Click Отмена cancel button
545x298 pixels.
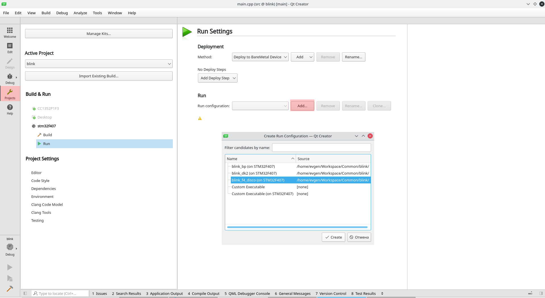359,237
